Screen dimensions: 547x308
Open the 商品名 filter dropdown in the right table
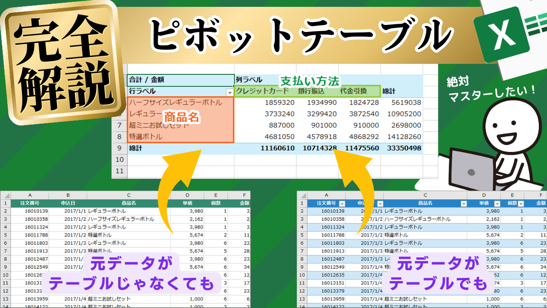[x=464, y=203]
